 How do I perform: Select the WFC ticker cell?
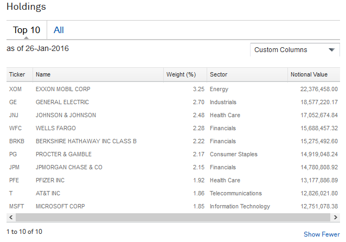pos(15,128)
